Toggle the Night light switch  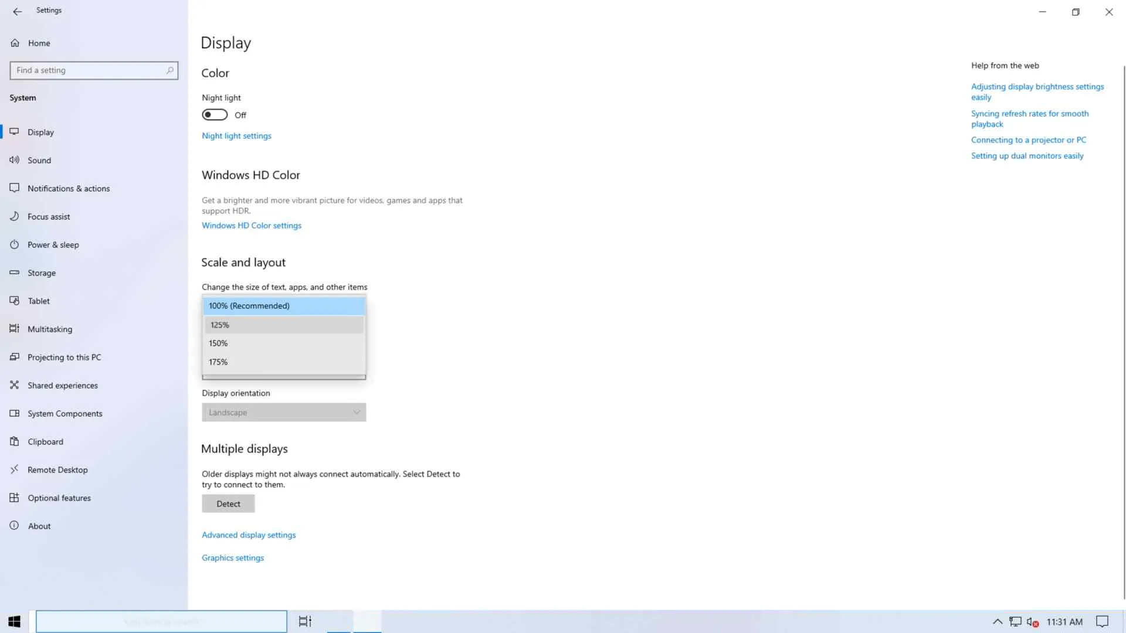[215, 115]
